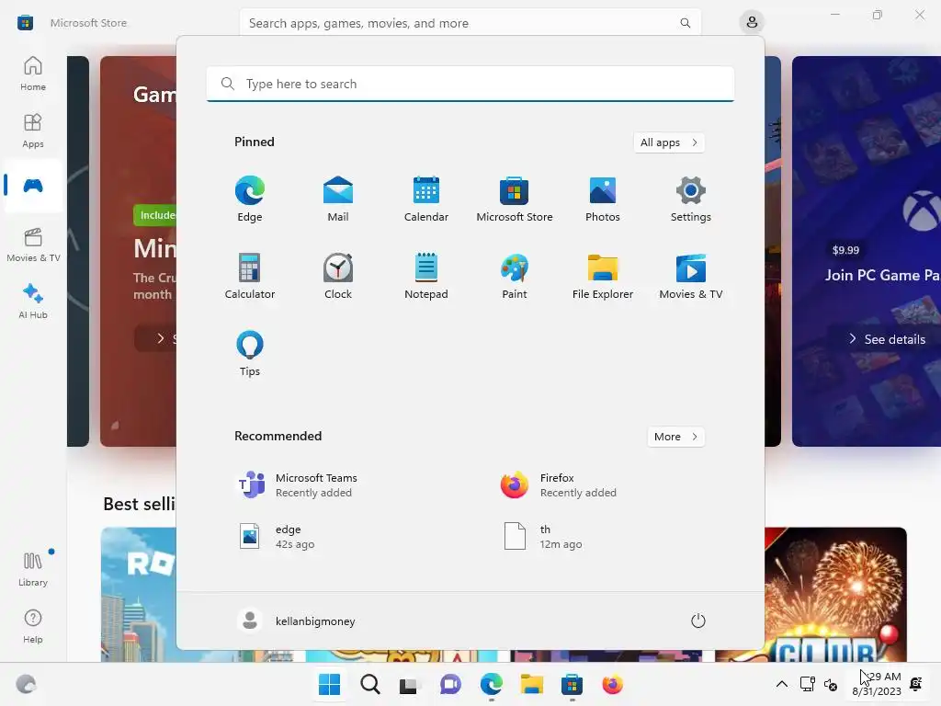Show hidden system tray icons
The width and height of the screenshot is (941, 706).
click(782, 684)
